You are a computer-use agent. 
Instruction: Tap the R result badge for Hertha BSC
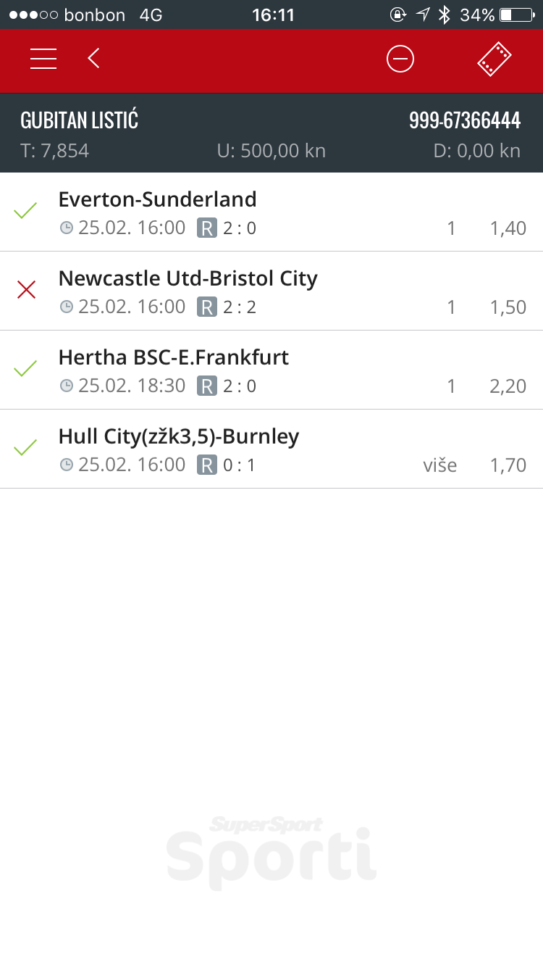(207, 386)
